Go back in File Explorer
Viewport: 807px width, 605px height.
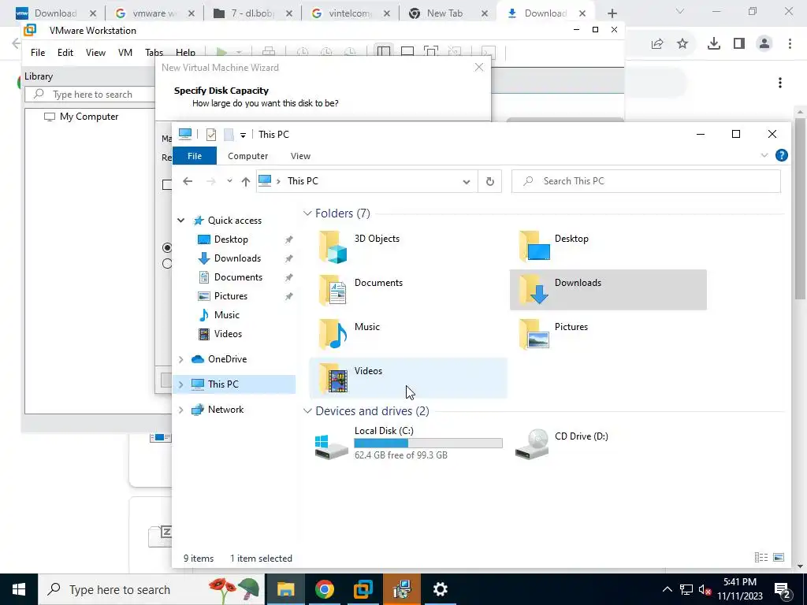point(188,181)
